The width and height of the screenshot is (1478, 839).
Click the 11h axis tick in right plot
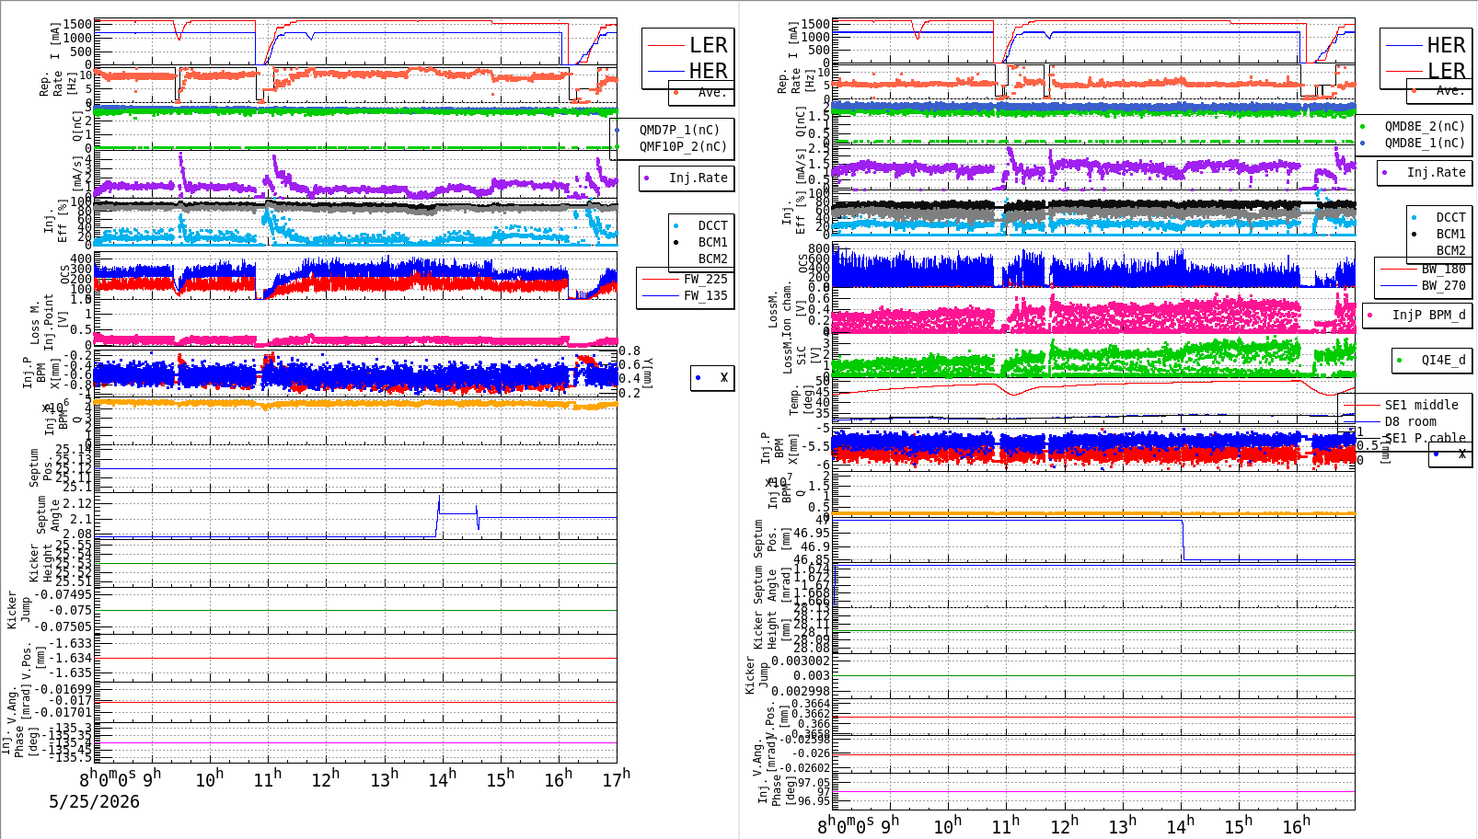click(1006, 825)
